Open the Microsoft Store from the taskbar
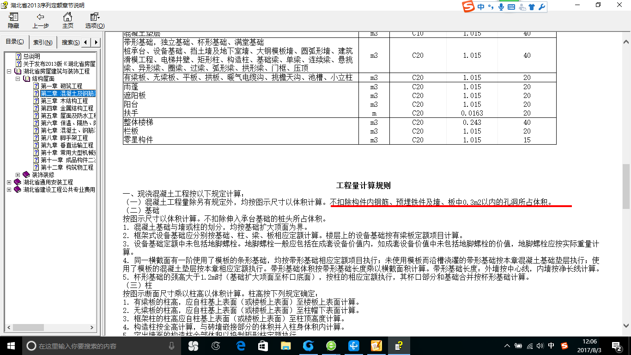The height and width of the screenshot is (355, 631). [x=263, y=346]
